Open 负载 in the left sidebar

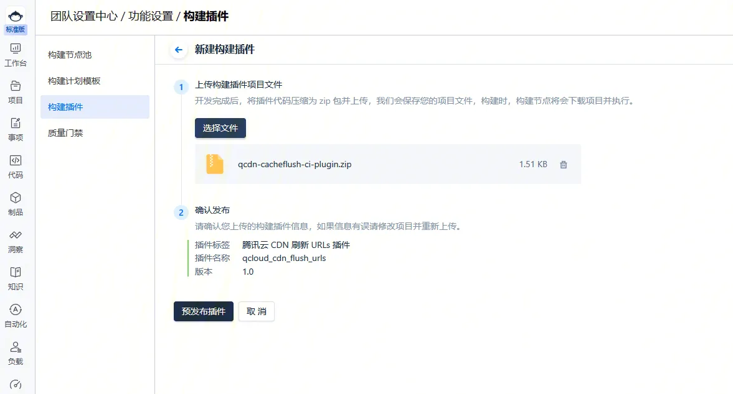coord(16,353)
